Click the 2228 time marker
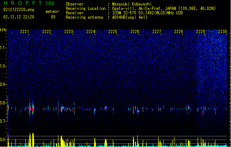 (178, 32)
